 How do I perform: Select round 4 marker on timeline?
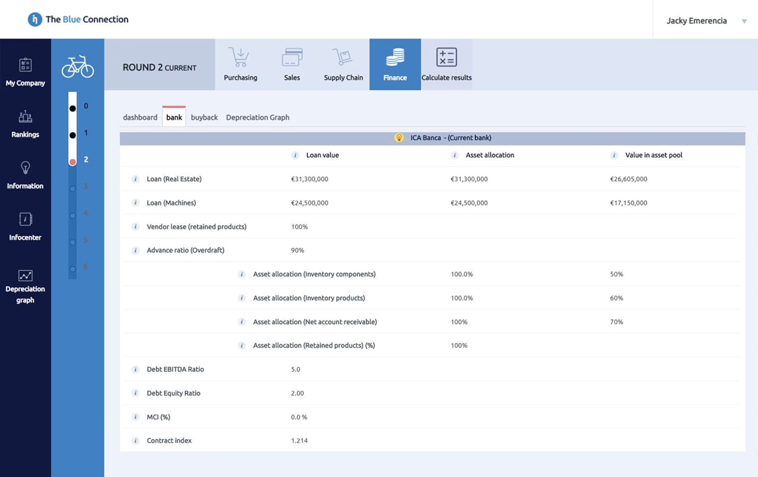pos(73,216)
